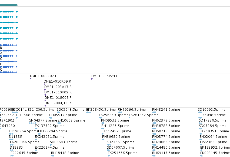Select SD24661.5prime label
This screenshot has width=230, height=157.
pyautogui.click(x=121, y=142)
